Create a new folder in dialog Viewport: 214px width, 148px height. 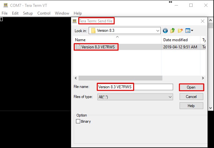pos(180,31)
